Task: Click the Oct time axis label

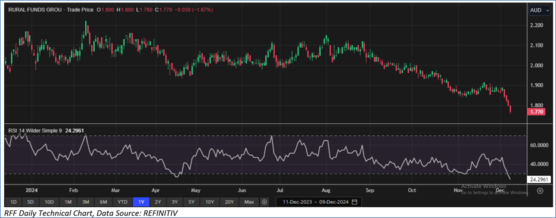Action: [x=412, y=190]
